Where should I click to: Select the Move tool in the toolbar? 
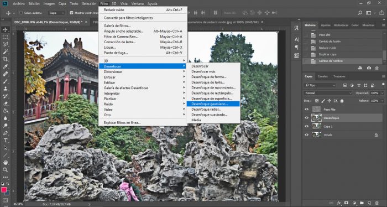pos(5,30)
